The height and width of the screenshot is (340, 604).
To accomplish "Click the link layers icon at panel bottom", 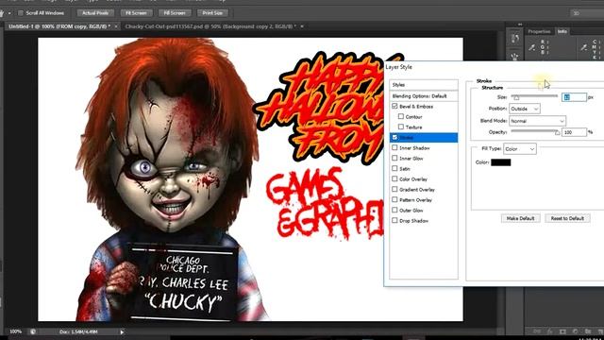I will (x=537, y=331).
